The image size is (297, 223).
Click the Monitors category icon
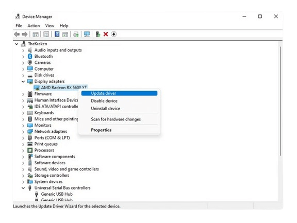click(30, 125)
